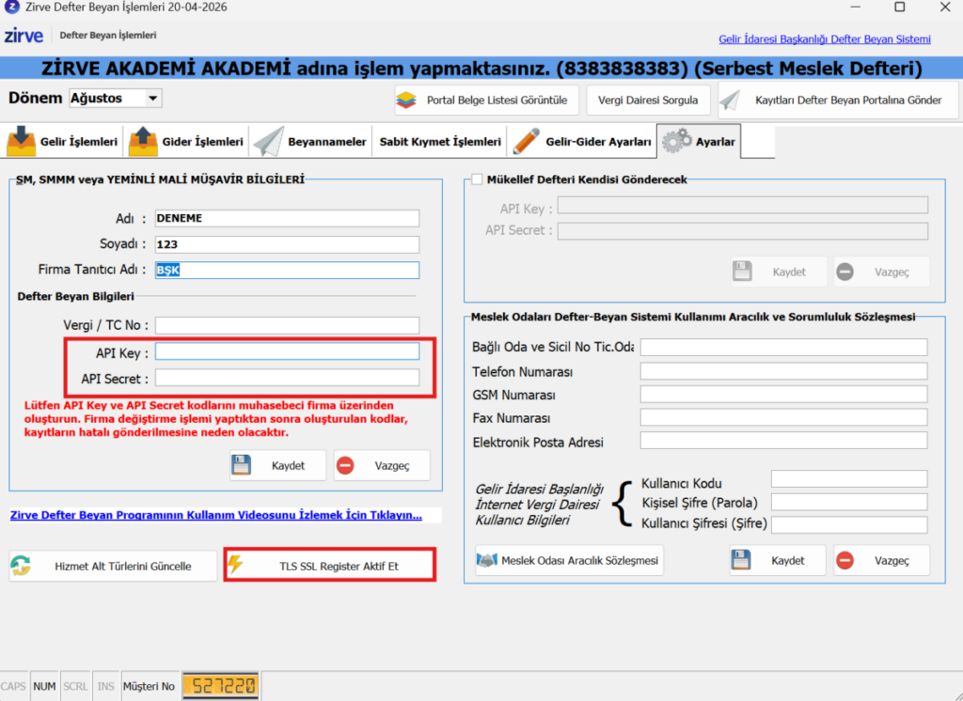Image resolution: width=963 pixels, height=701 pixels.
Task: Open Sabit Kıymet İşlemleri tab
Action: tap(440, 142)
